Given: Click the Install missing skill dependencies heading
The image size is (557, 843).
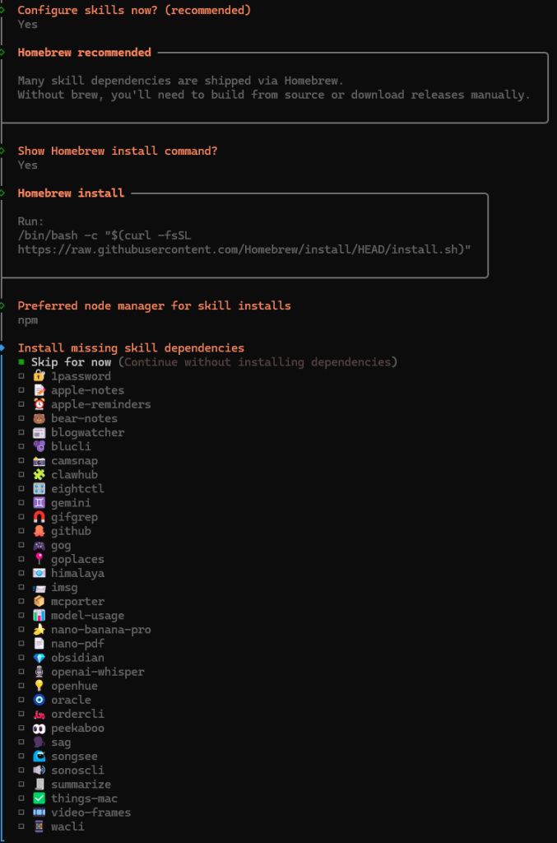Looking at the screenshot, I should pyautogui.click(x=131, y=348).
